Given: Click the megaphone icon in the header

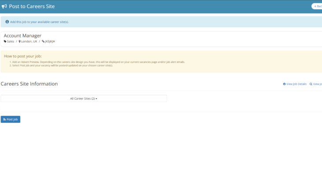Looking at the screenshot, I should coord(4,6).
